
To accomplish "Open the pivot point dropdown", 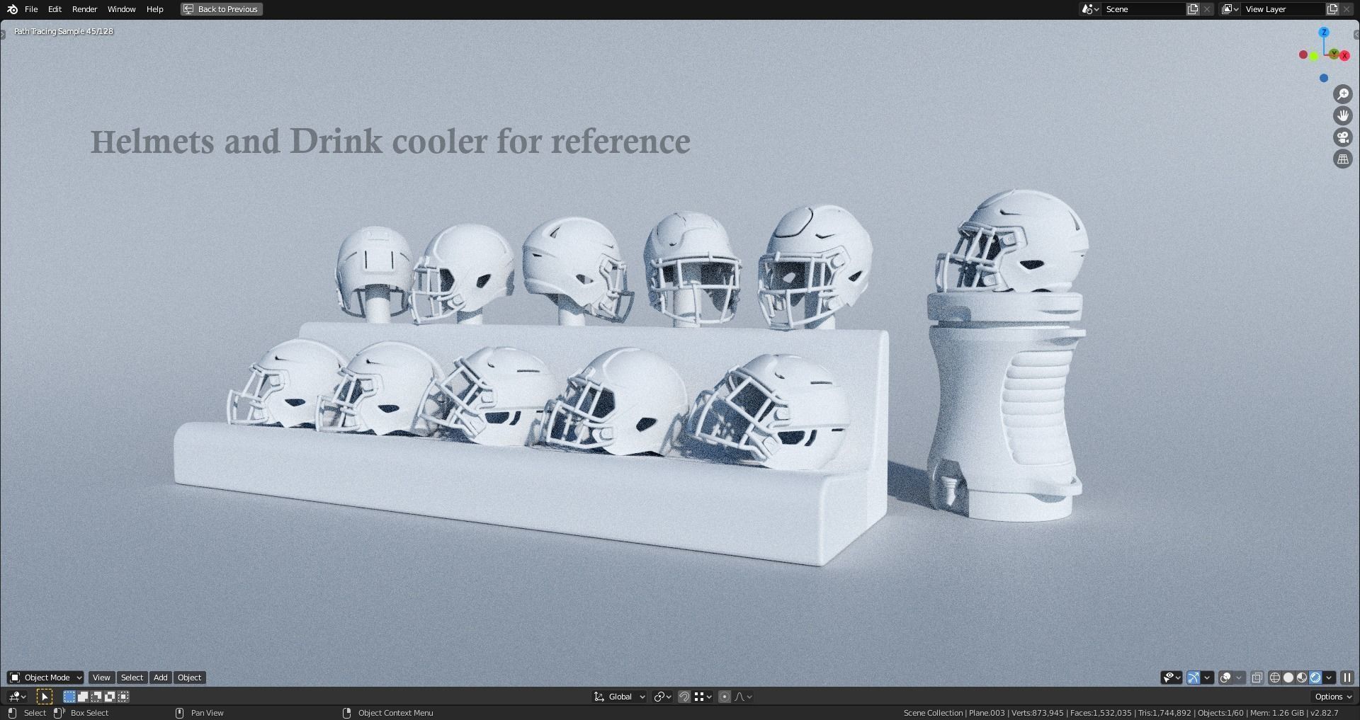I will [663, 697].
